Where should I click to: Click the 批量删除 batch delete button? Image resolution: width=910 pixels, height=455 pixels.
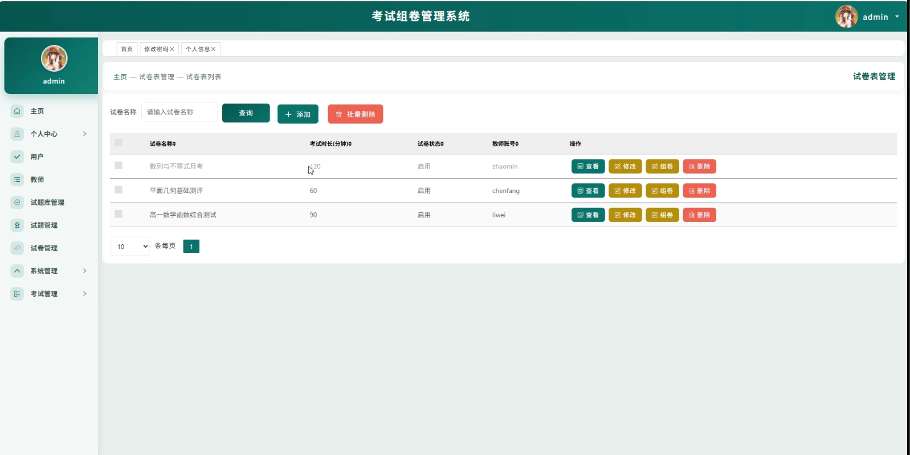coord(356,114)
